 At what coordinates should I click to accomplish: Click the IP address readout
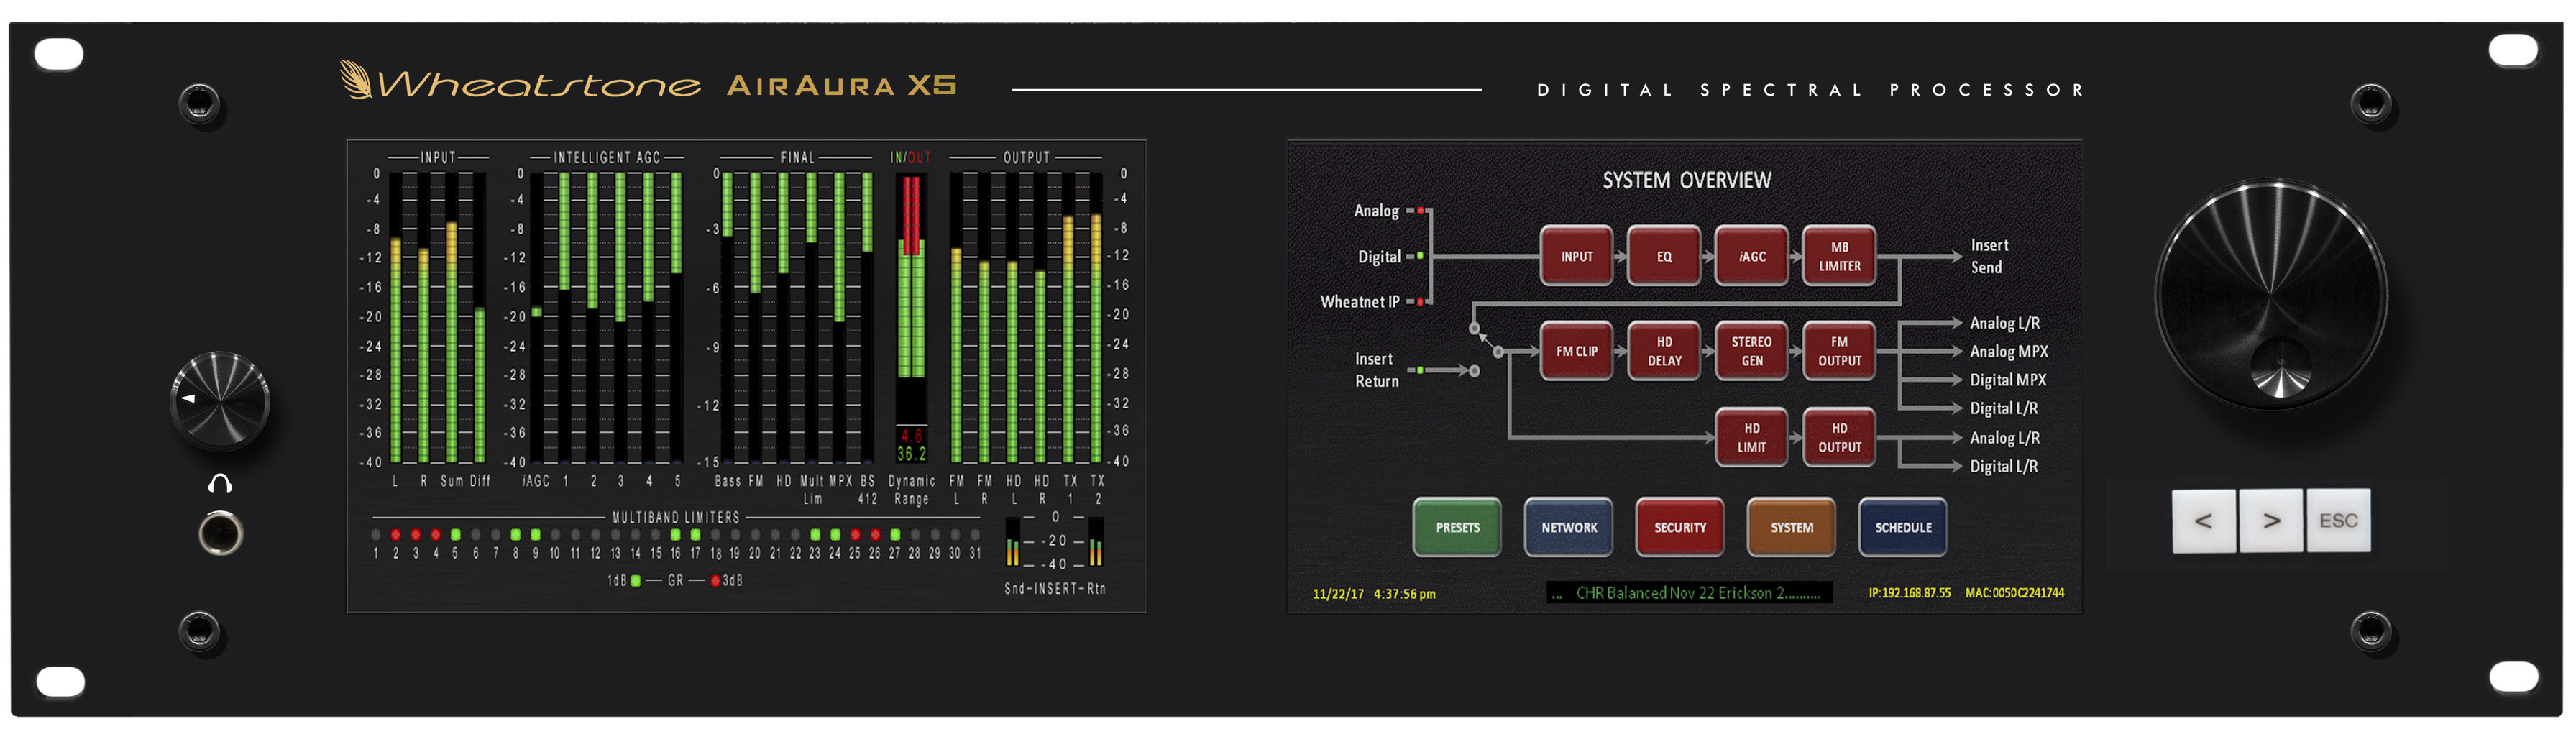(x=1909, y=593)
